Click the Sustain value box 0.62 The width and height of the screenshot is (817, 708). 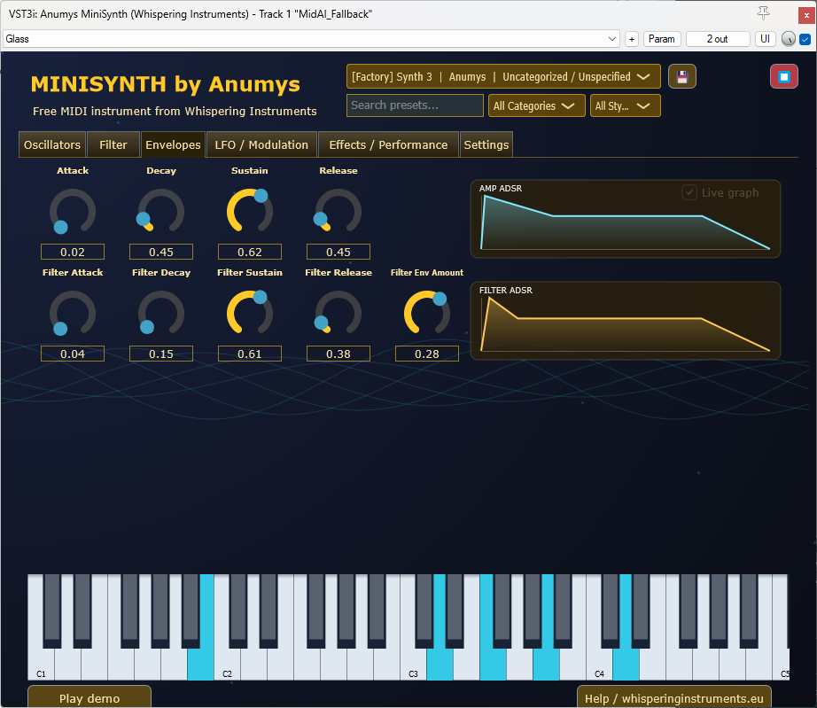(250, 253)
